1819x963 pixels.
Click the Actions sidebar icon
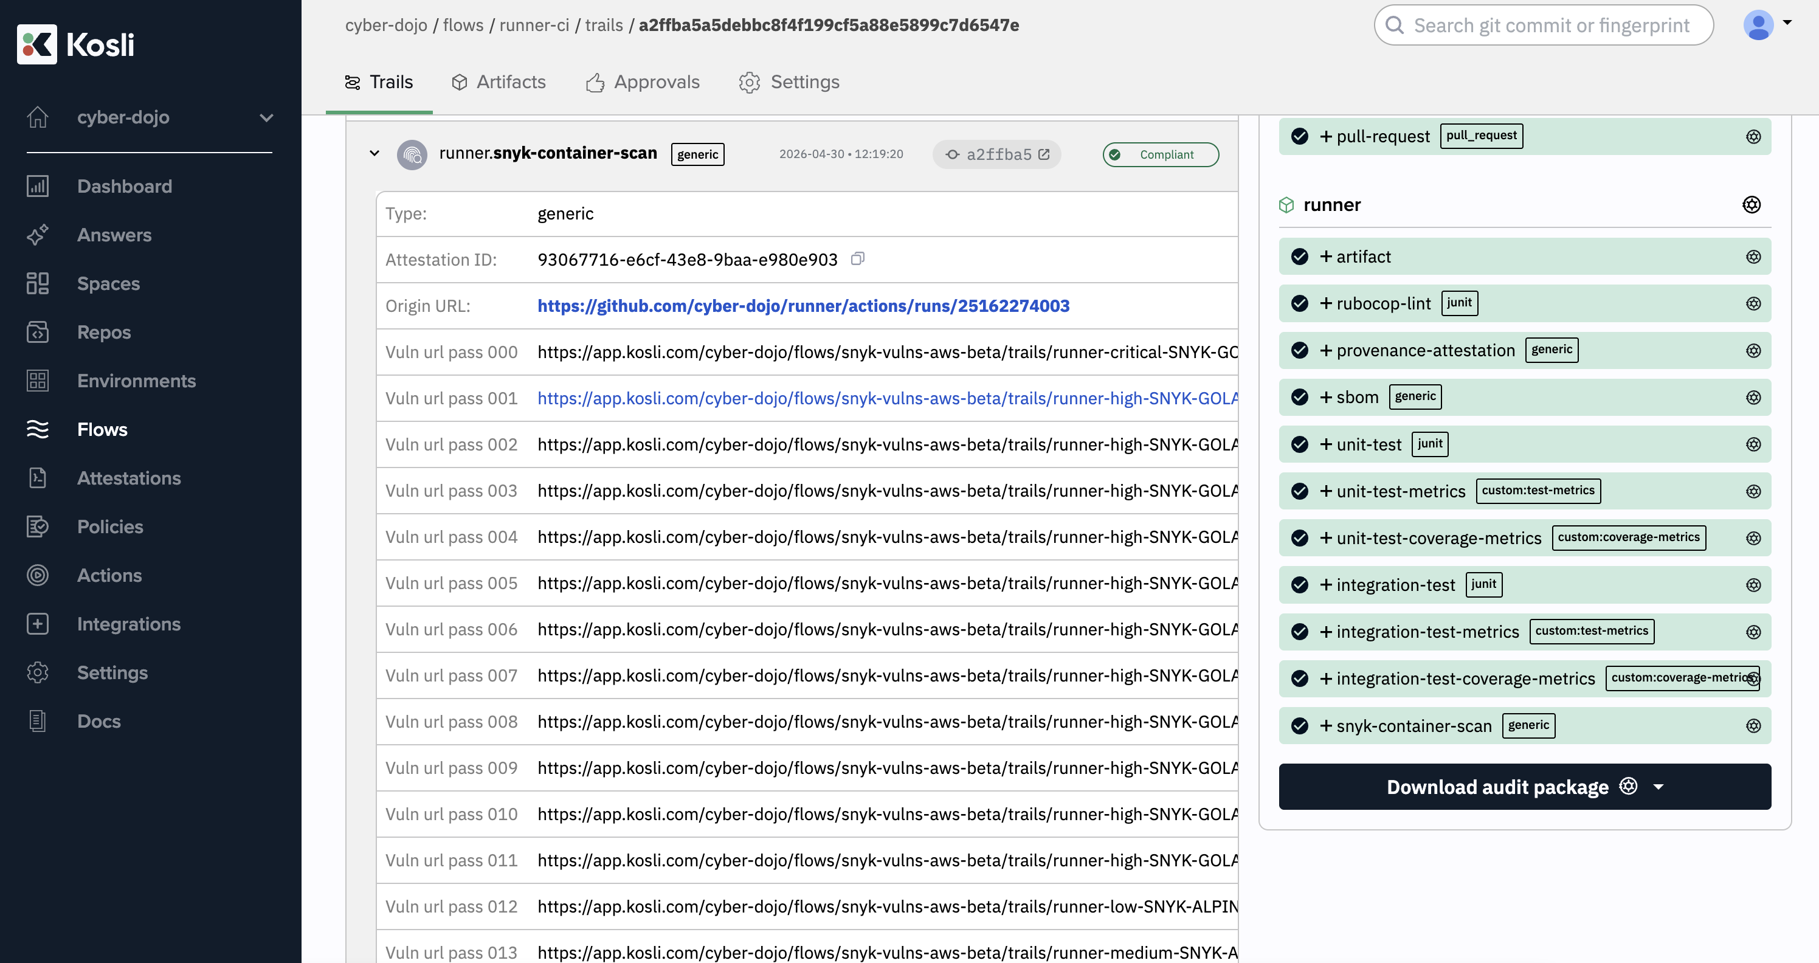pos(38,576)
